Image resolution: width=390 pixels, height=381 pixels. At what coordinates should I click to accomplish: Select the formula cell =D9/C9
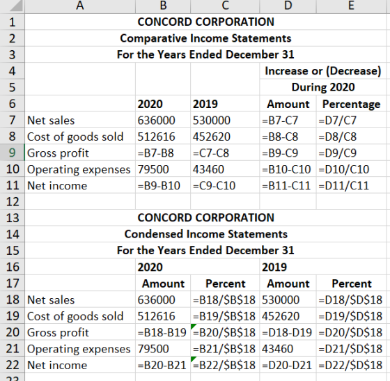click(351, 153)
